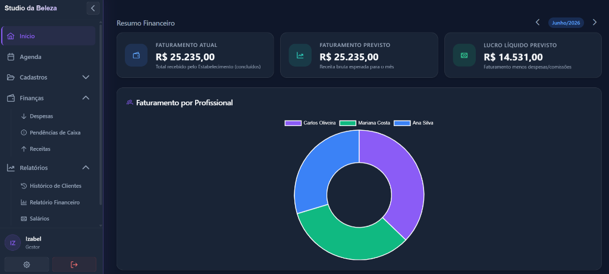Screen dimensions: 609x274
Task: Click the Finanças chevron arrow
Action: coord(86,98)
